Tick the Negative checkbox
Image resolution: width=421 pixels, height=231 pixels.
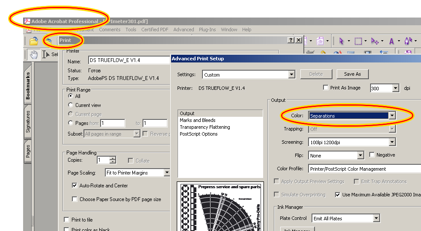point(372,155)
